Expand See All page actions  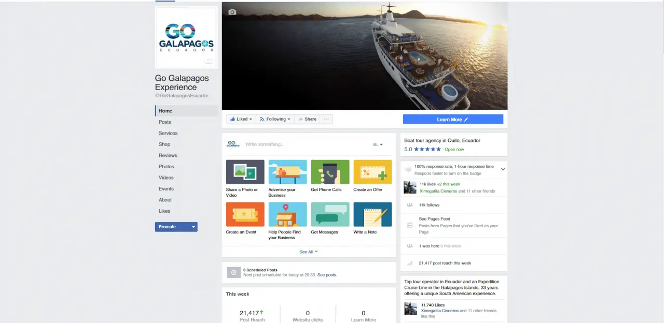(x=308, y=252)
